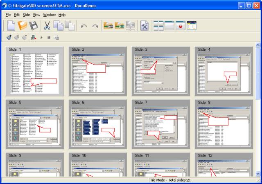Switch to single slide view with the blank window icon
The image size is (262, 184).
click(x=169, y=26)
